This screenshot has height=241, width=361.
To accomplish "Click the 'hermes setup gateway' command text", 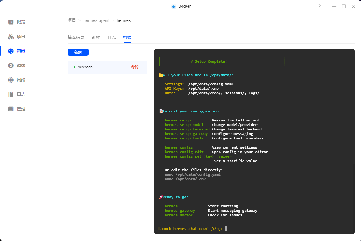I will [186, 134].
